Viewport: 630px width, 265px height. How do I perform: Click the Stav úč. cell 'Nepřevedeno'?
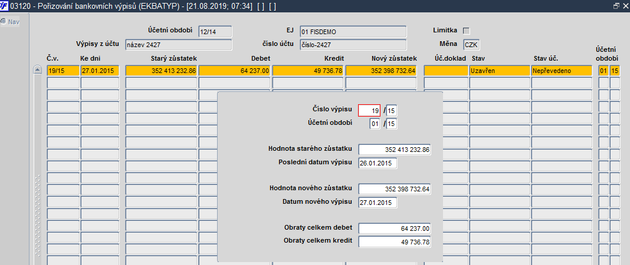tap(562, 71)
